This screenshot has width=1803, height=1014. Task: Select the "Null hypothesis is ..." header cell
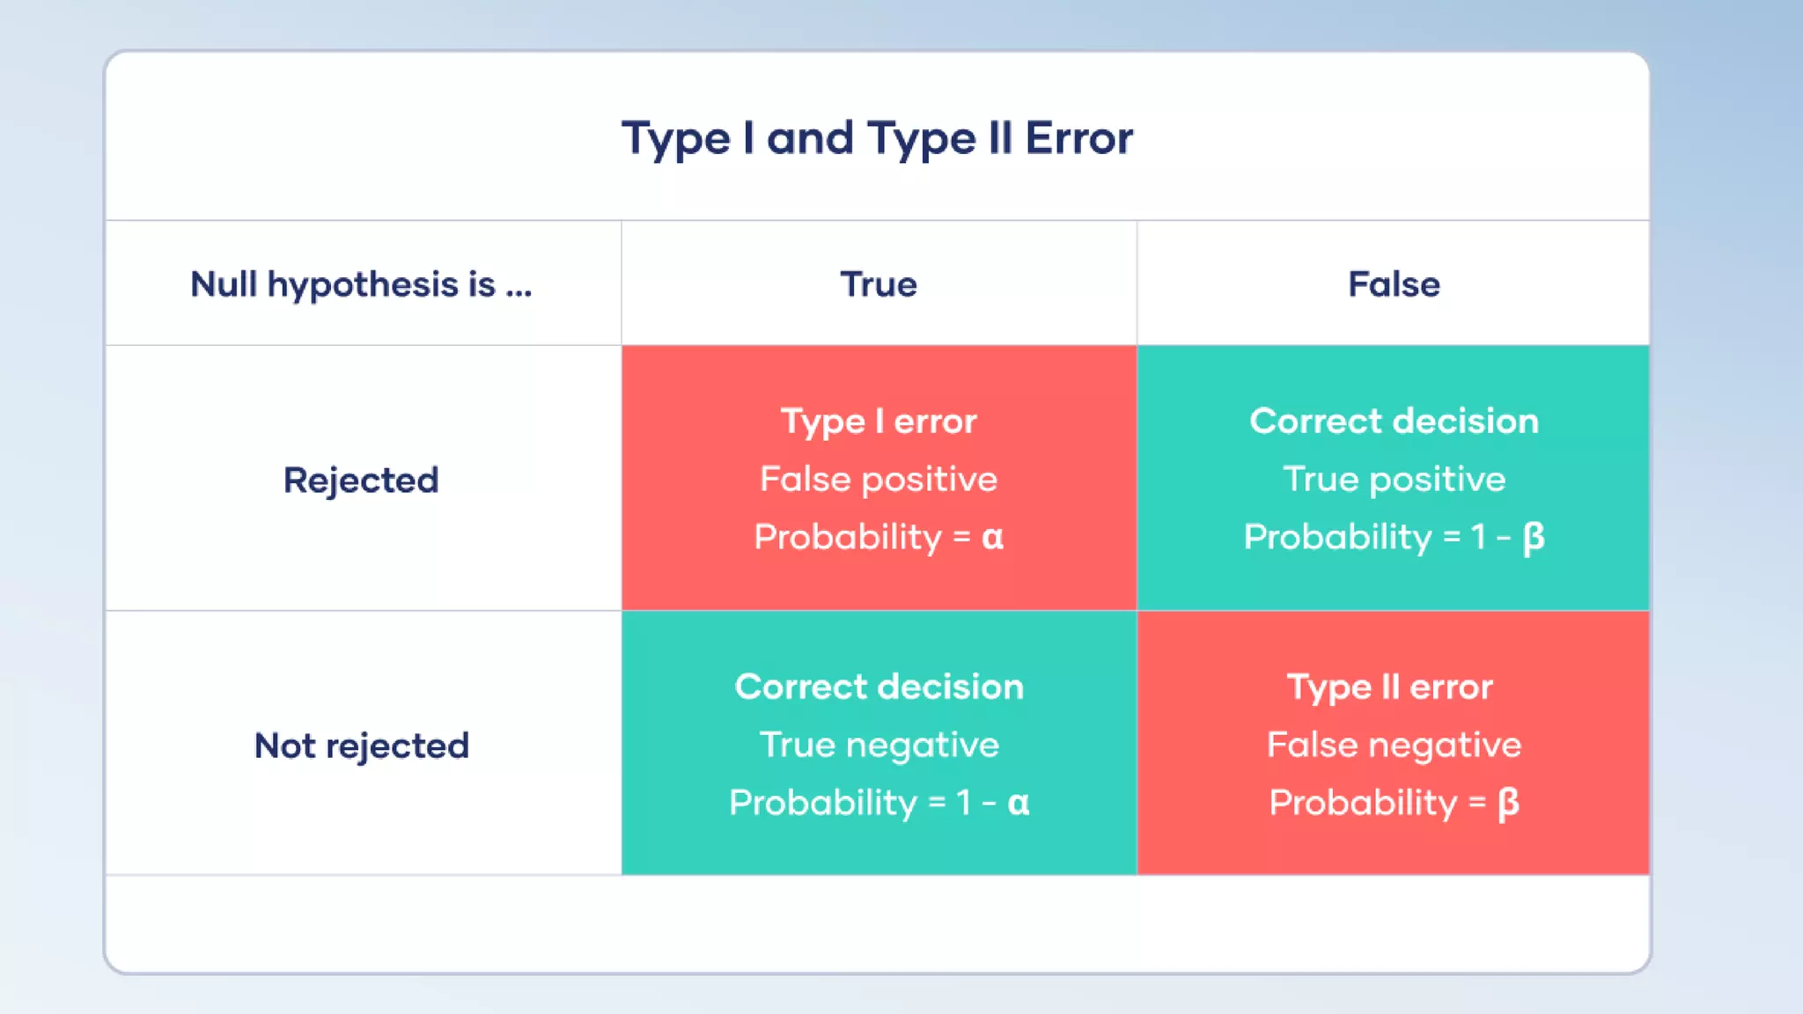[x=361, y=284]
